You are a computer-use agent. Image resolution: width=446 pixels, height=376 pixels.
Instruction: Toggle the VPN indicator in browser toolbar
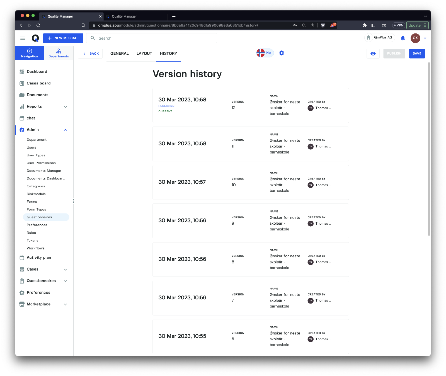pos(398,25)
